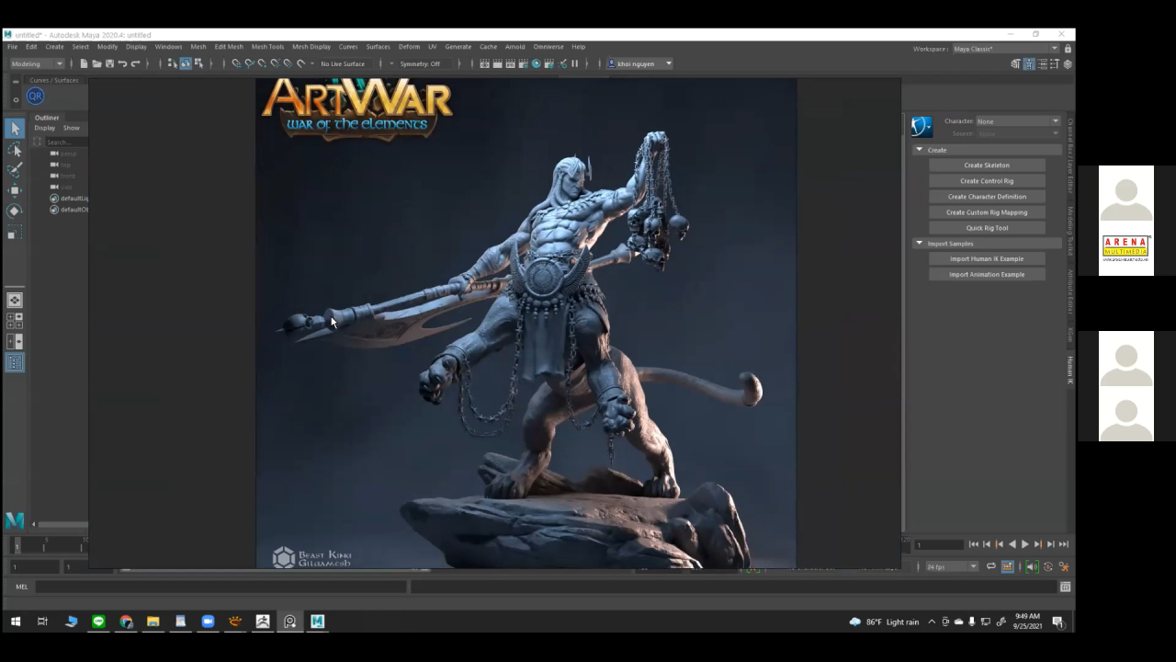Open a scene file from toolbar

click(96, 63)
